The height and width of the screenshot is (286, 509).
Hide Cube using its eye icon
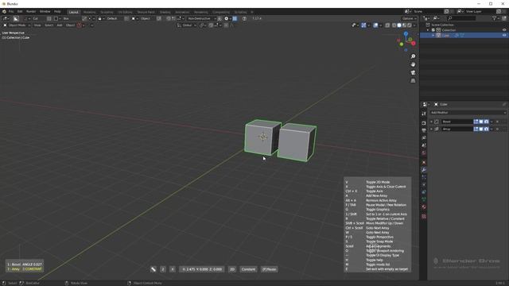click(504, 35)
